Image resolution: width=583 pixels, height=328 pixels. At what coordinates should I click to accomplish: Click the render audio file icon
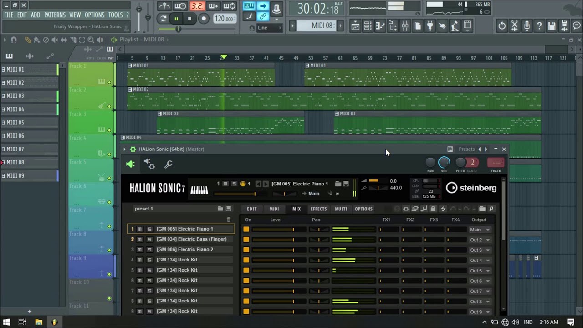564,26
